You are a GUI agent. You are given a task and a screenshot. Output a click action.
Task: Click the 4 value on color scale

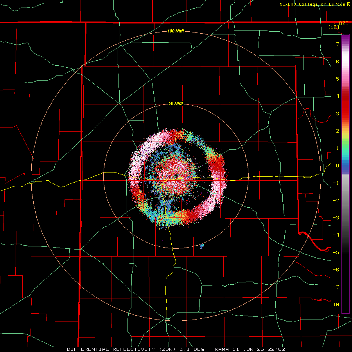338,96
